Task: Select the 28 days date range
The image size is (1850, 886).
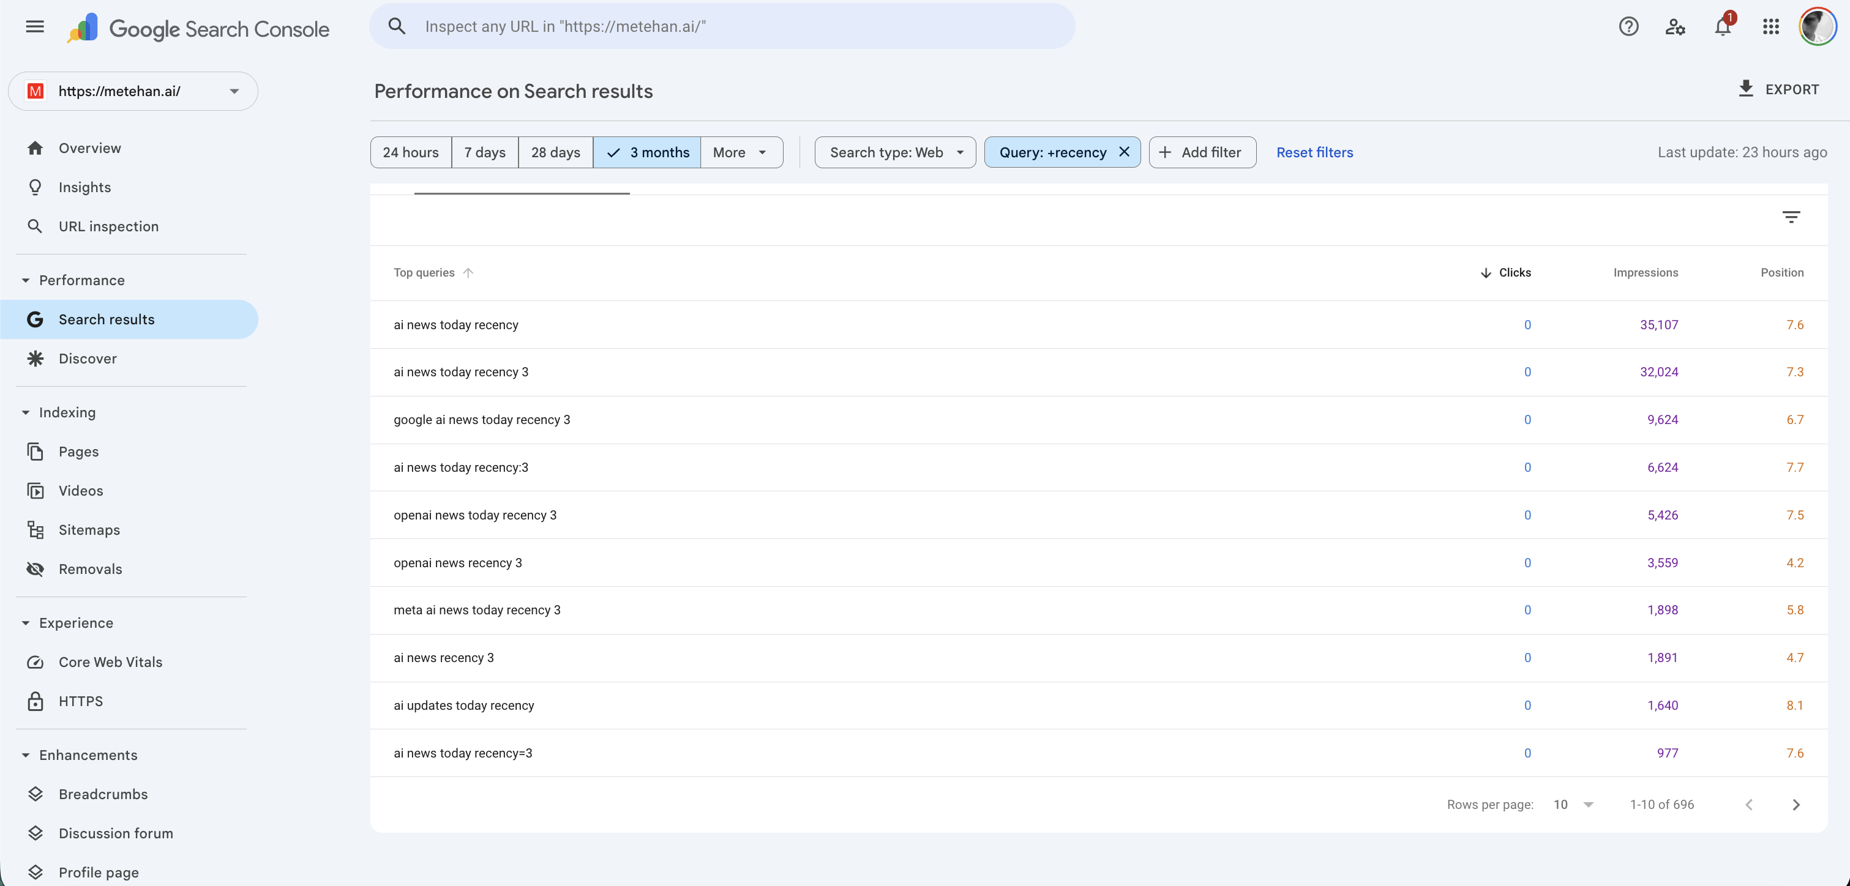Action: (555, 152)
